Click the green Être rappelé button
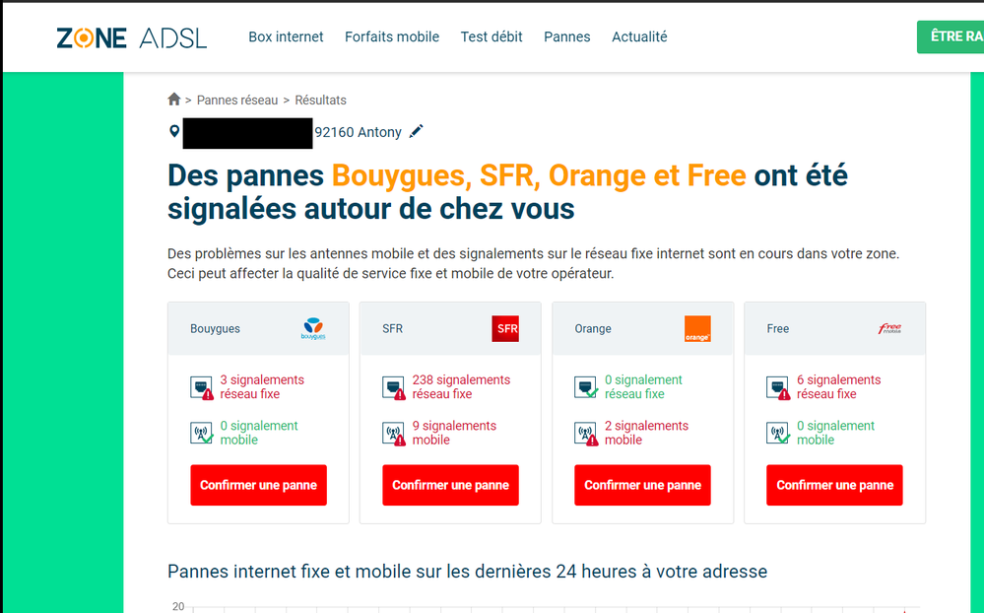 (951, 37)
